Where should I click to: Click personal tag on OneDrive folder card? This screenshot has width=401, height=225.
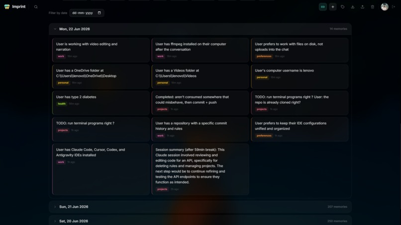pyautogui.click(x=63, y=83)
